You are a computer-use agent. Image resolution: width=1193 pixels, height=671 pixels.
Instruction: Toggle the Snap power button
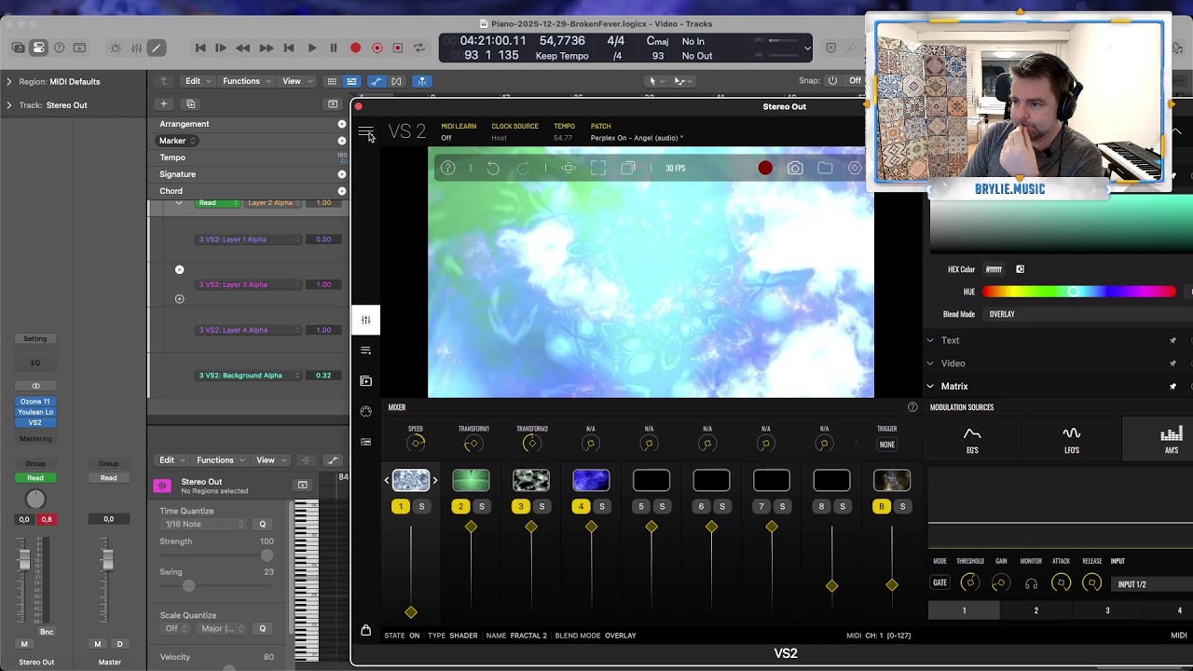832,81
